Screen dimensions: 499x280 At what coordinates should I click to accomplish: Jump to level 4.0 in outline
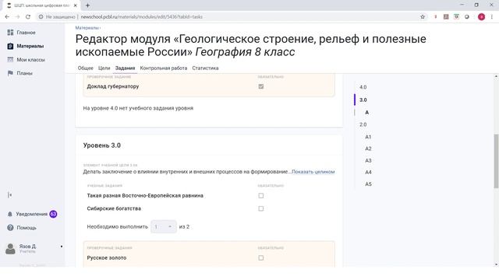tap(363, 87)
